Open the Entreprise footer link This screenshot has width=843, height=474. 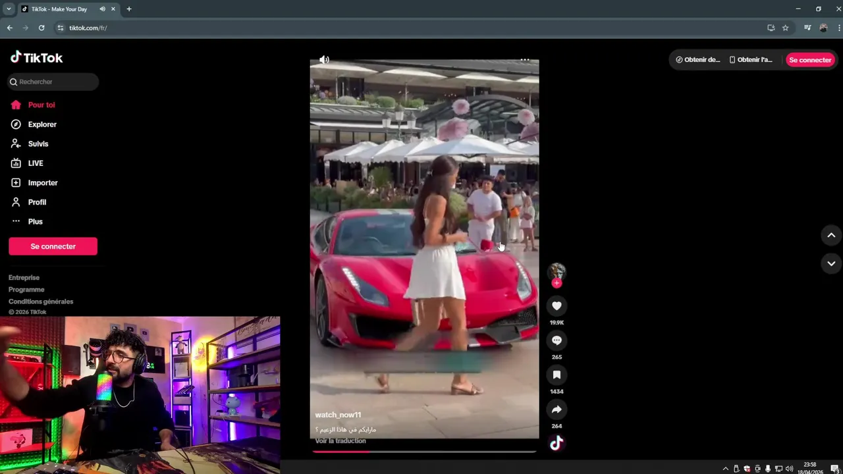(x=24, y=277)
